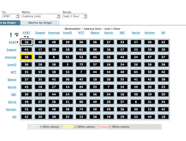Click Internap row Internap column cell 8
186x141 pixels.
[54, 57]
